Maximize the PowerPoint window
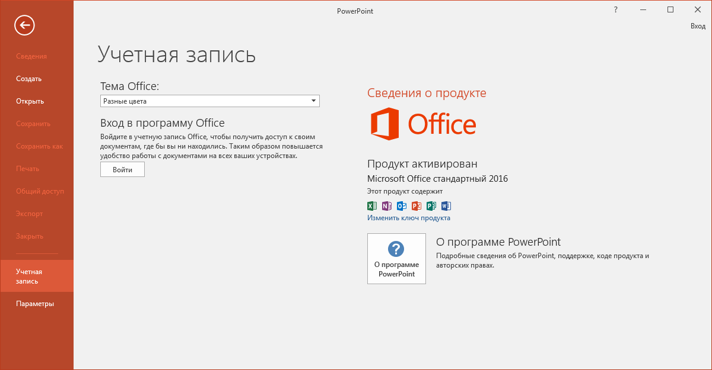This screenshot has height=370, width=712. click(670, 9)
